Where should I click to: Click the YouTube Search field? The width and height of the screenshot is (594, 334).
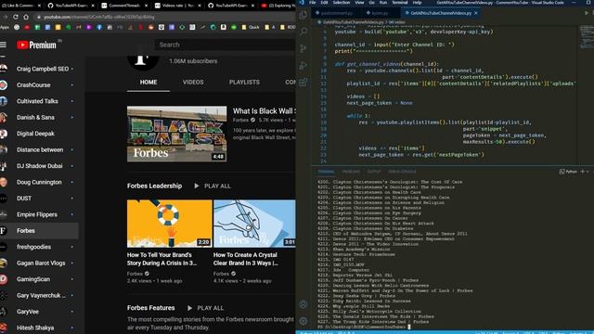[x=225, y=45]
